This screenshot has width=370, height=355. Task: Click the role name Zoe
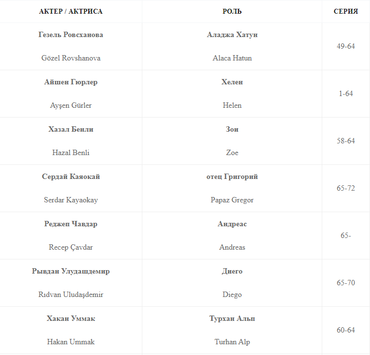(x=232, y=153)
